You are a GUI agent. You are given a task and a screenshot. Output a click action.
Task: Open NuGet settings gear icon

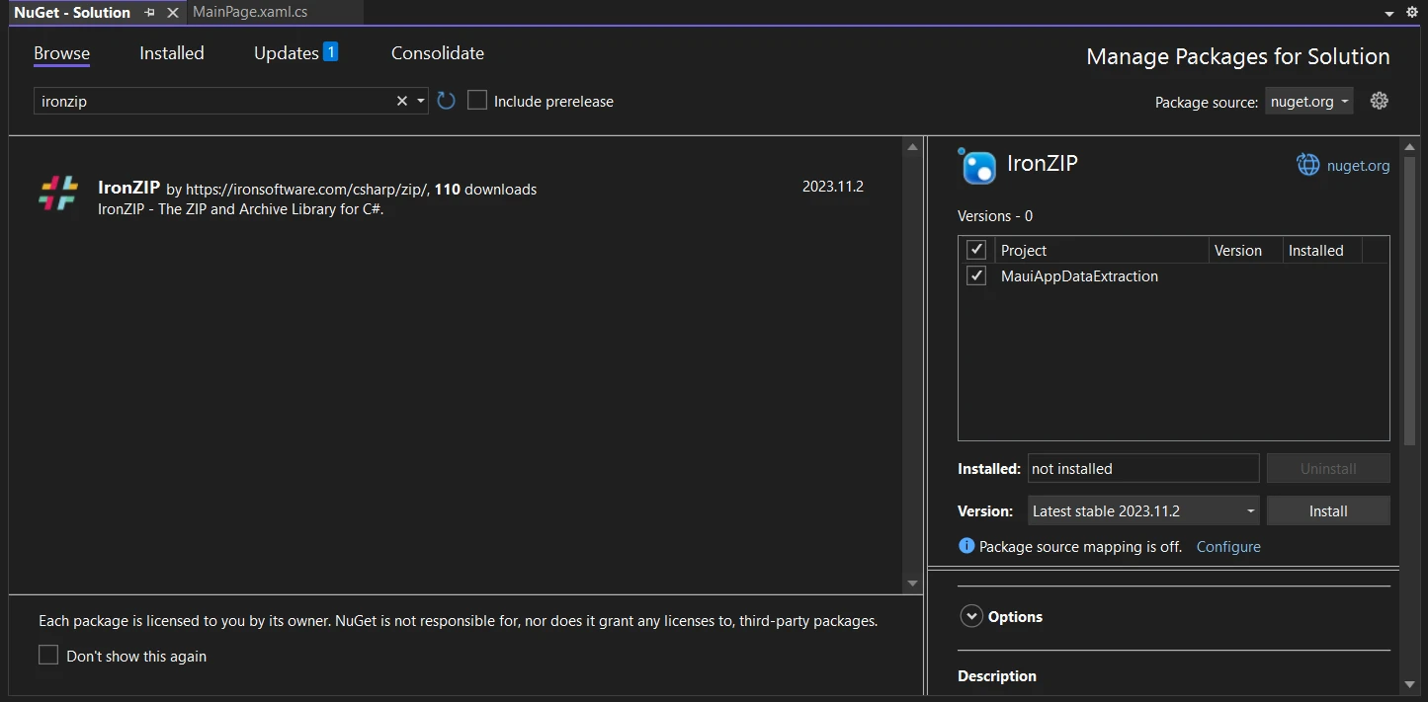pyautogui.click(x=1380, y=101)
